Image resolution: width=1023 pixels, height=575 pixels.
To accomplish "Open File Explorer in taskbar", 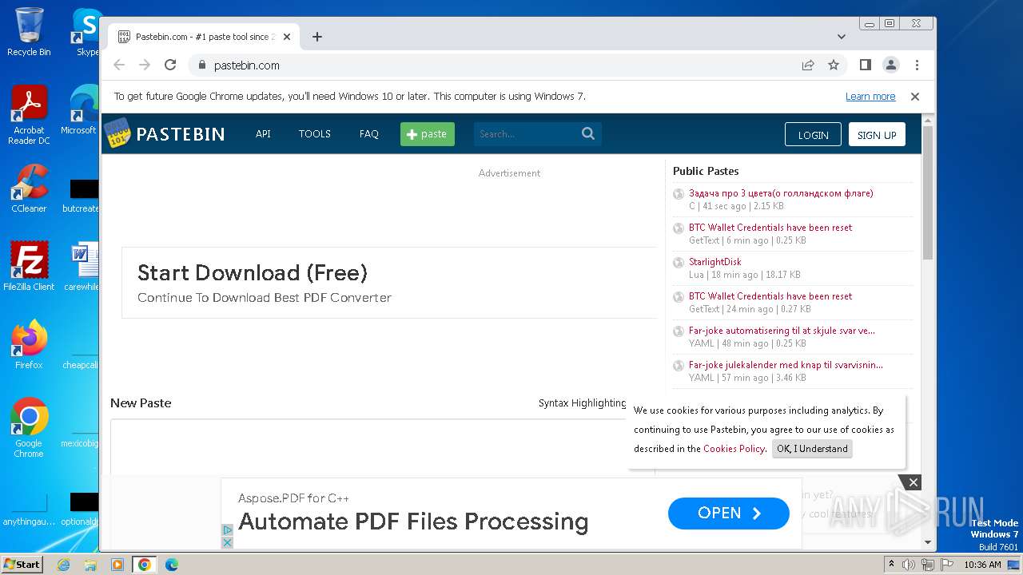I will tap(90, 565).
